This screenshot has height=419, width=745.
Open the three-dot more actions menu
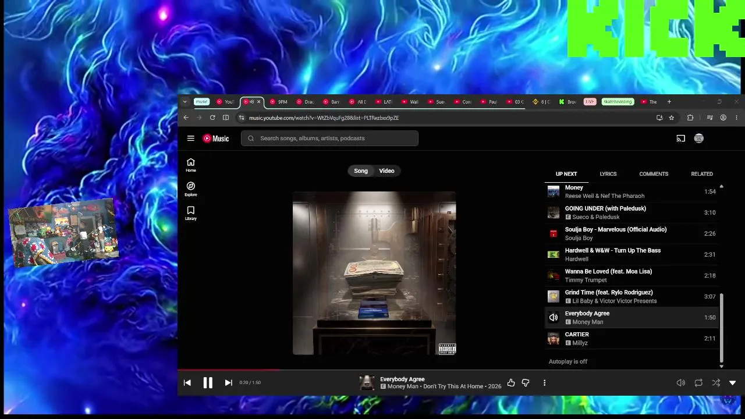click(x=544, y=382)
